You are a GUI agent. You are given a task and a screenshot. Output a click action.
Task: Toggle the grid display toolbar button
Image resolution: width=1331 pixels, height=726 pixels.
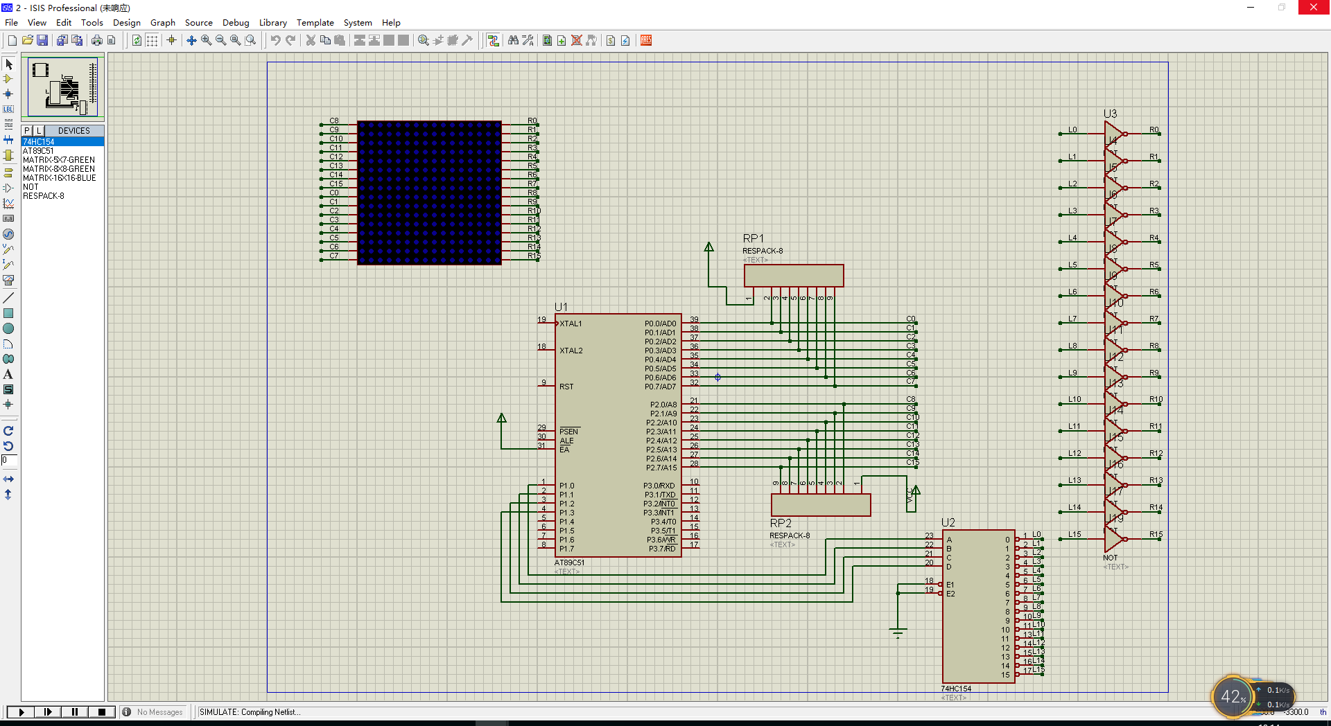click(152, 40)
